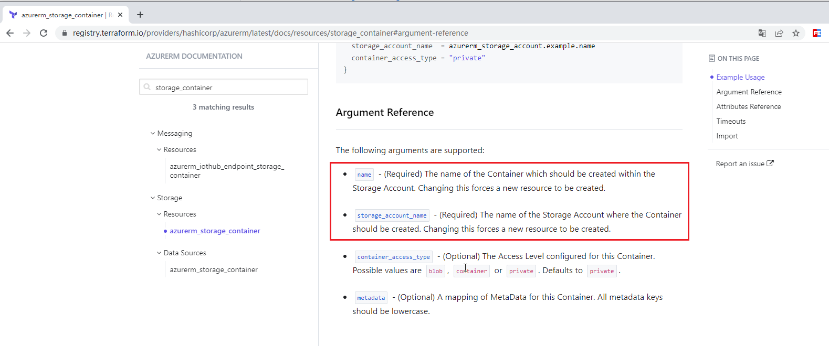This screenshot has height=346, width=829.
Task: Click the metadata argument link
Action: 371,298
